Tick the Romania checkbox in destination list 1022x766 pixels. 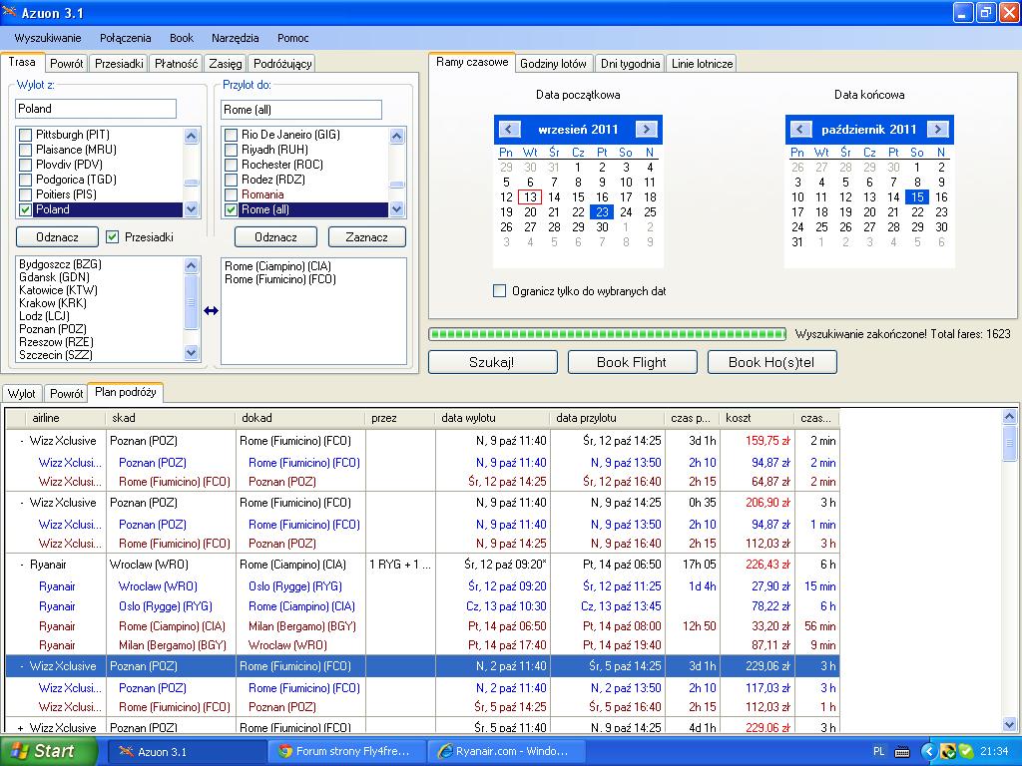tap(231, 194)
